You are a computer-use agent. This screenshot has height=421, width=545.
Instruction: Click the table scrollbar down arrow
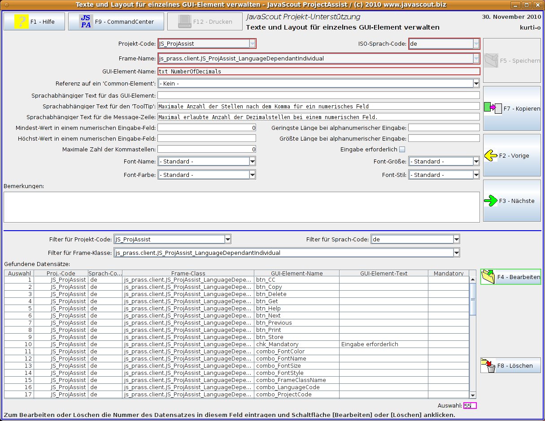click(472, 395)
